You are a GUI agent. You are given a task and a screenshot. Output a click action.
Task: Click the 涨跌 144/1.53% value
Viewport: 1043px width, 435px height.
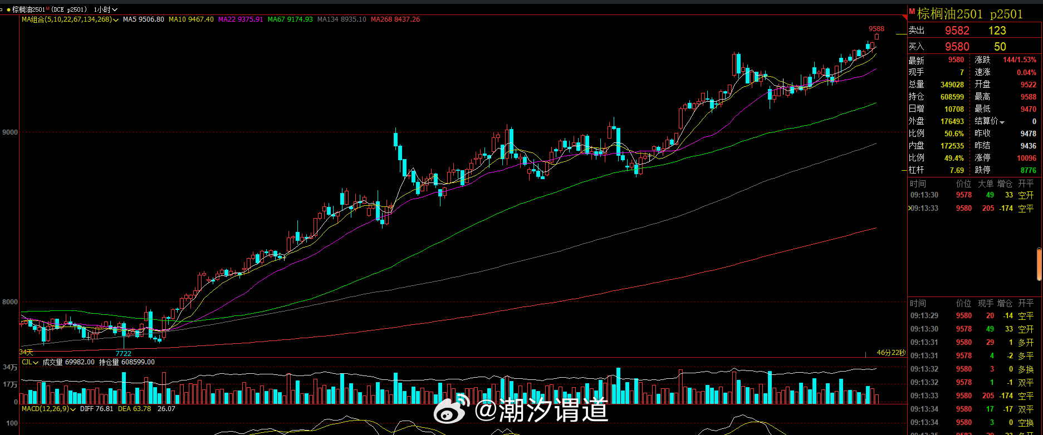[1020, 60]
